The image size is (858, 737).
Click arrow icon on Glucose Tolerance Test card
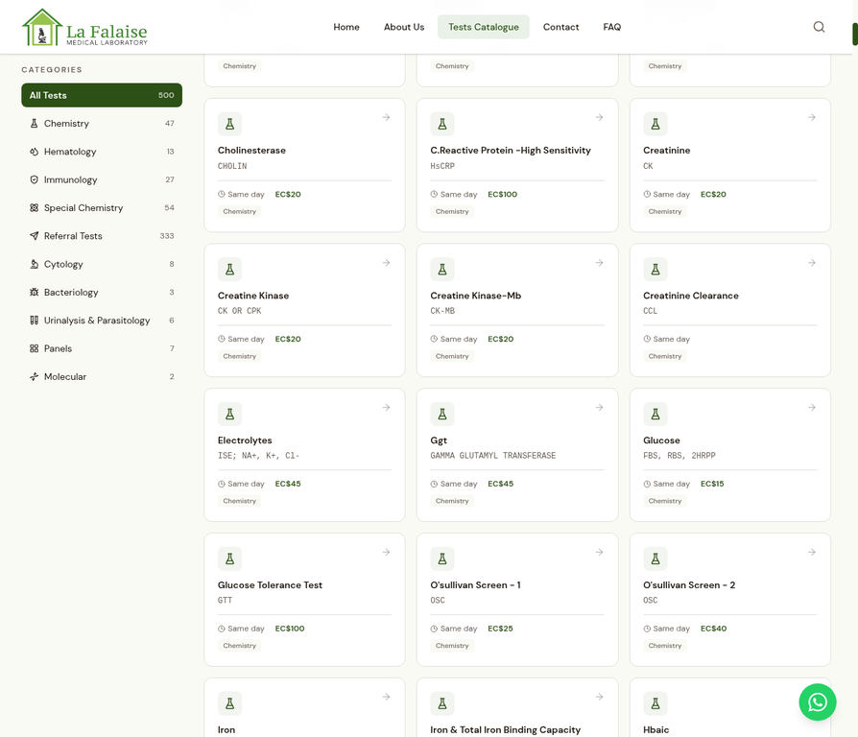(x=386, y=553)
